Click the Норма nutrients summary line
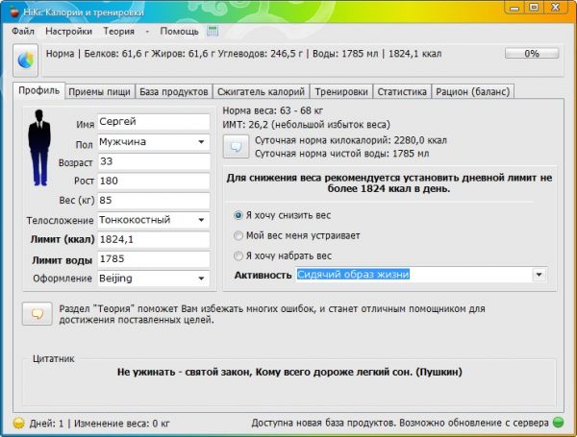Viewport: 577px width, 437px height. (243, 54)
